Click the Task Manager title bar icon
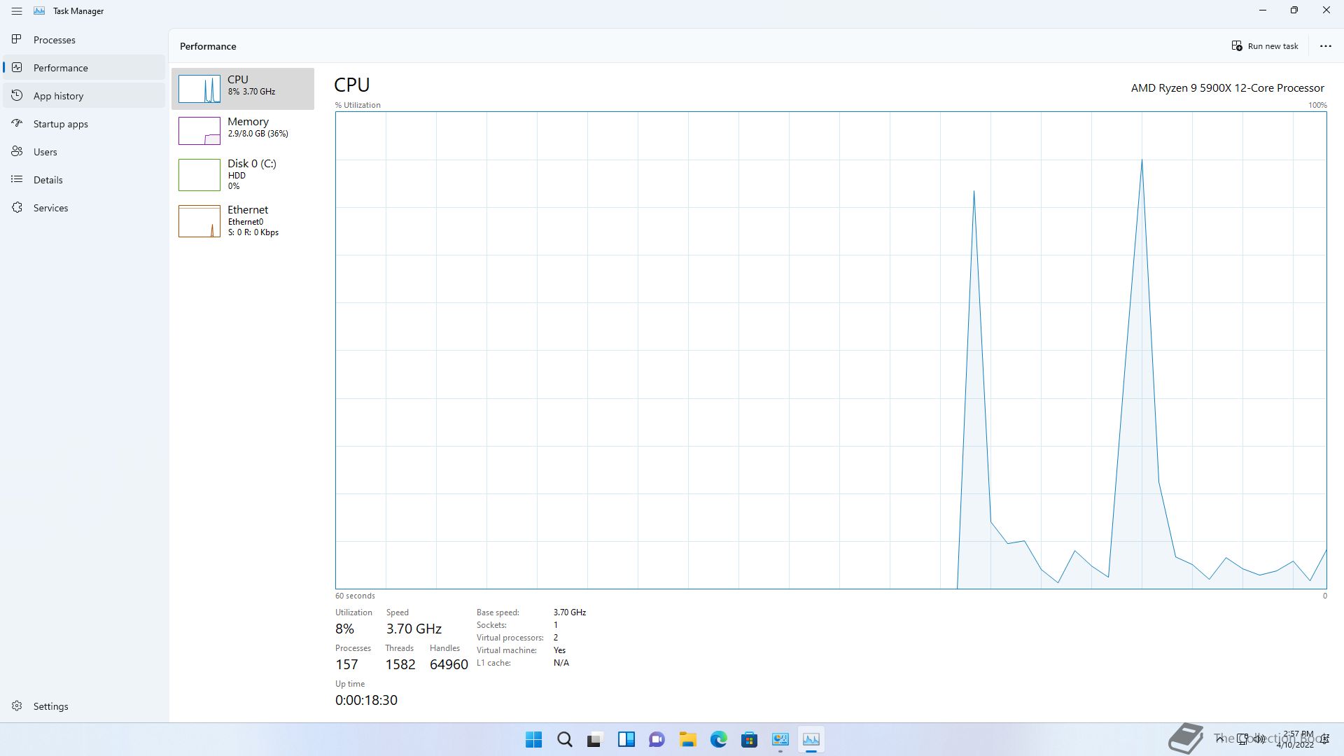 39,11
